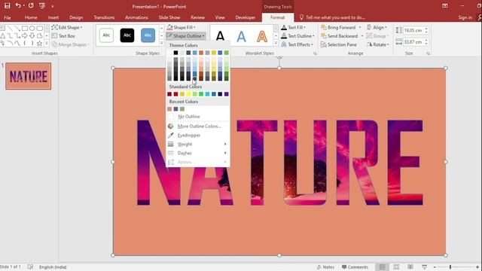
Task: Open the Align dropdown
Action: [377, 27]
